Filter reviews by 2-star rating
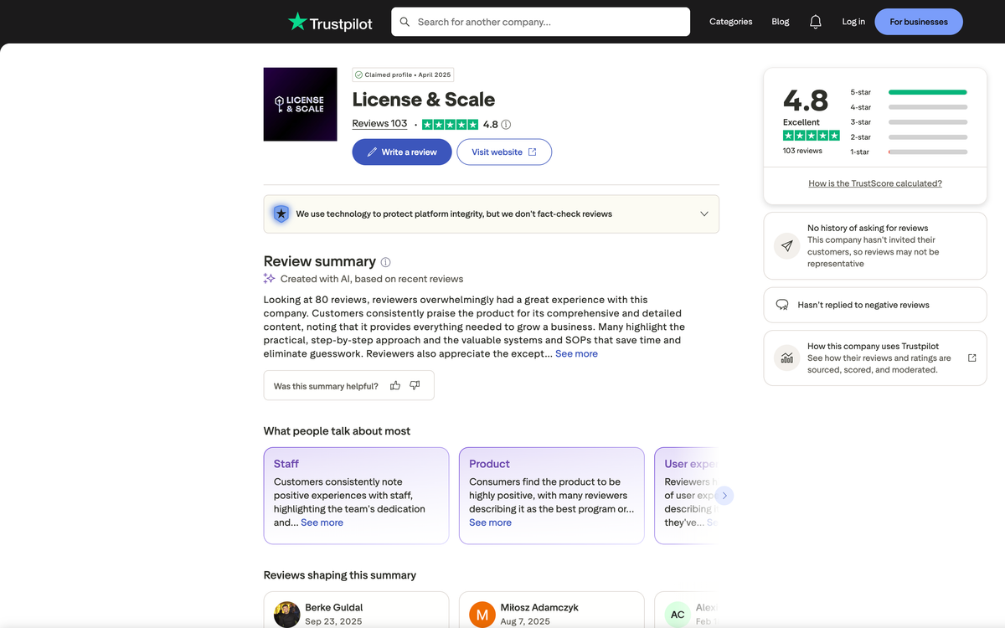 click(909, 137)
